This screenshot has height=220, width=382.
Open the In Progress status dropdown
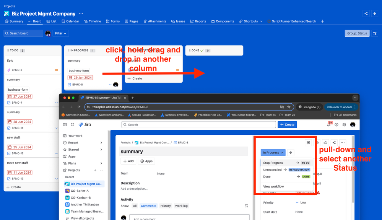coord(273,153)
